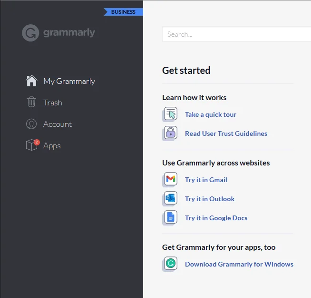Open Download Grammarly for Windows link

tap(239, 264)
